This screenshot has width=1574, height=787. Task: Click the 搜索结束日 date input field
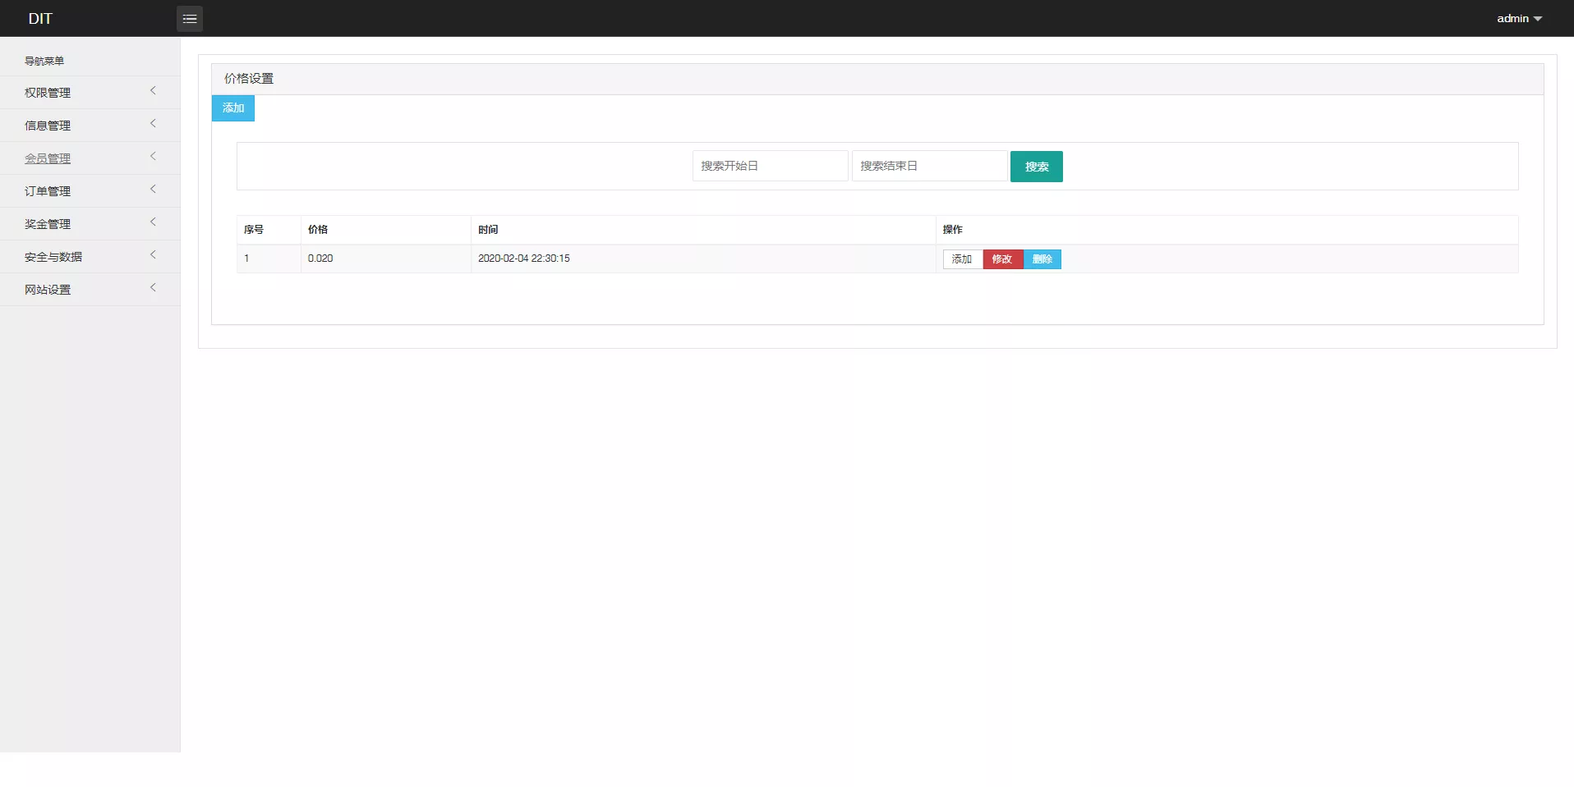tap(929, 165)
